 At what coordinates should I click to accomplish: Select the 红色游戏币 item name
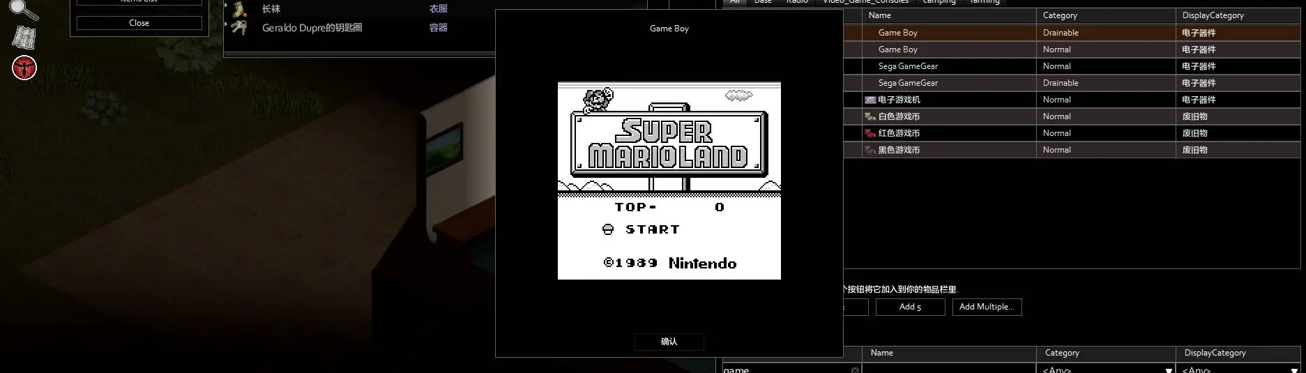(x=899, y=133)
